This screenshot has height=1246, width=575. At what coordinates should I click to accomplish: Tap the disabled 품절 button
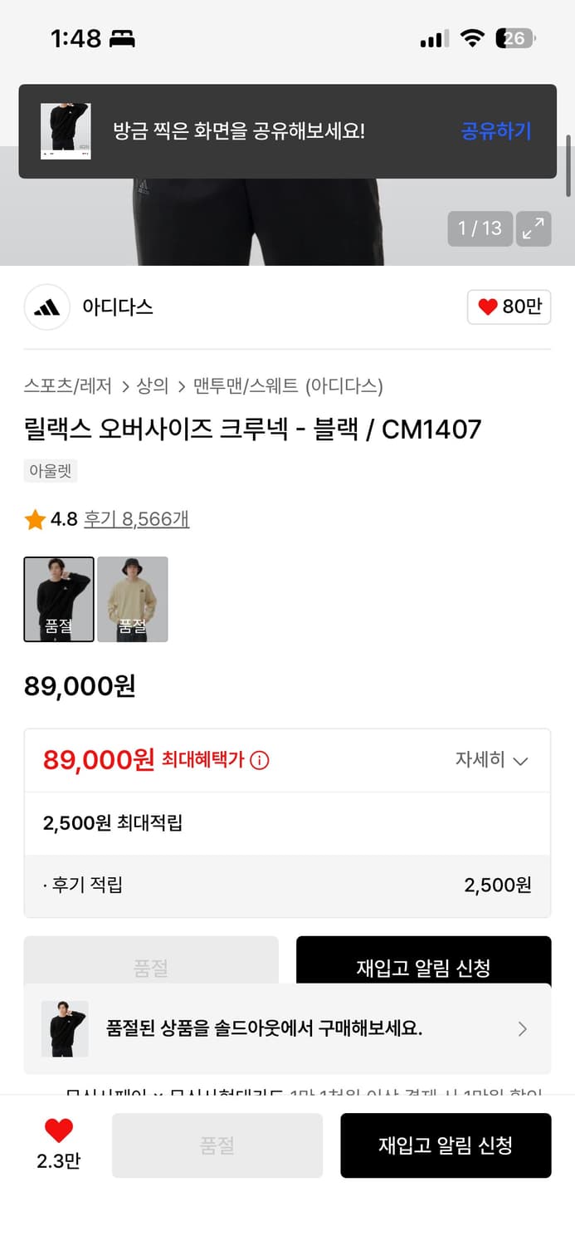click(217, 1145)
